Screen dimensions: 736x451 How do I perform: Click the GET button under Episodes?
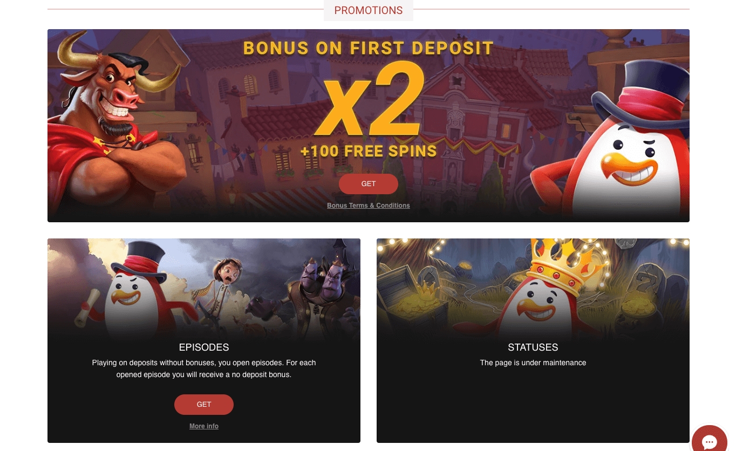[x=204, y=405]
